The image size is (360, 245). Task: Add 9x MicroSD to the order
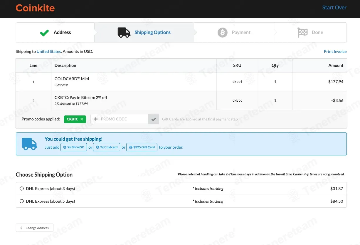tap(74, 147)
